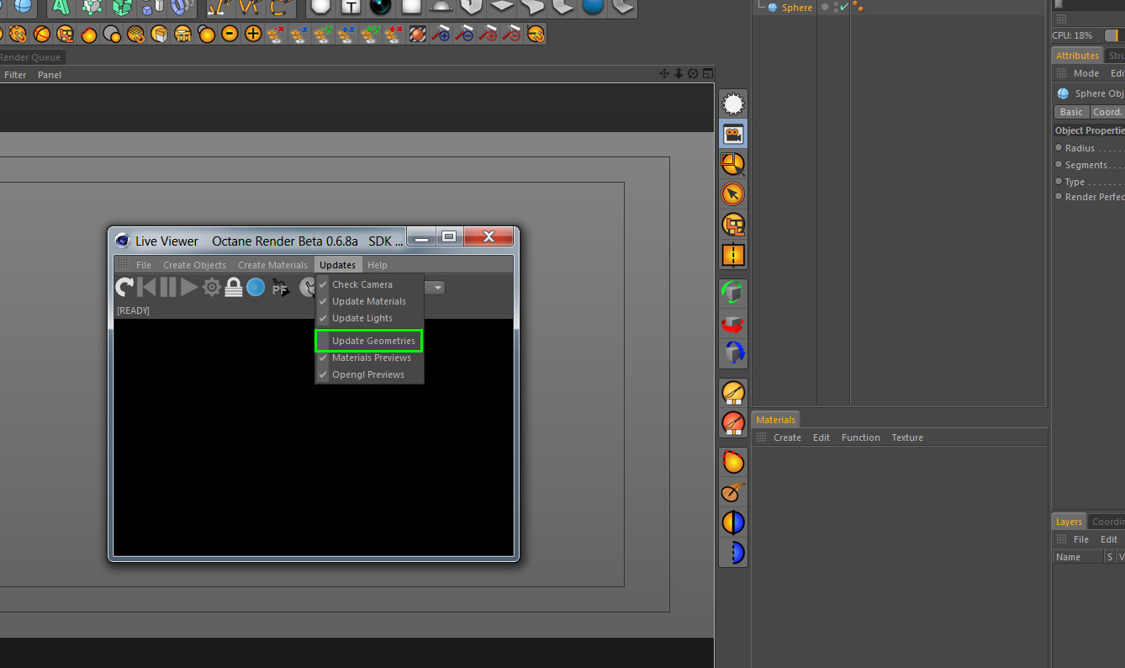The height and width of the screenshot is (668, 1125).
Task: Click the orange minus circle icon in toolbar
Action: (x=230, y=34)
